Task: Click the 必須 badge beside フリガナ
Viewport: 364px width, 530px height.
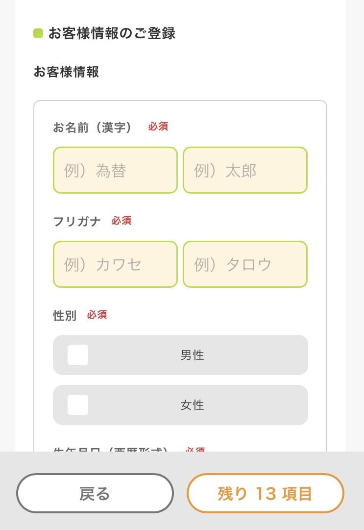Action: (121, 221)
